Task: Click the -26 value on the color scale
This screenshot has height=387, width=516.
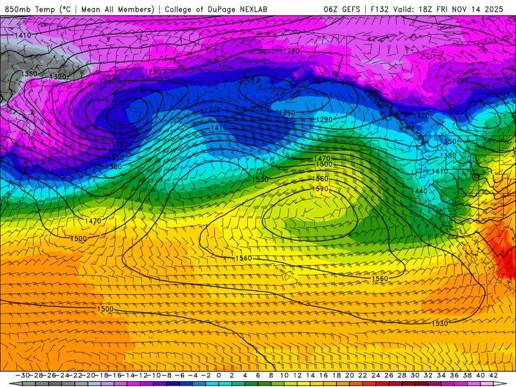Action: click(49, 375)
